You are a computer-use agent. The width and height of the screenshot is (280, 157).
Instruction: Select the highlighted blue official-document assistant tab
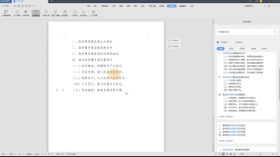[172, 6]
